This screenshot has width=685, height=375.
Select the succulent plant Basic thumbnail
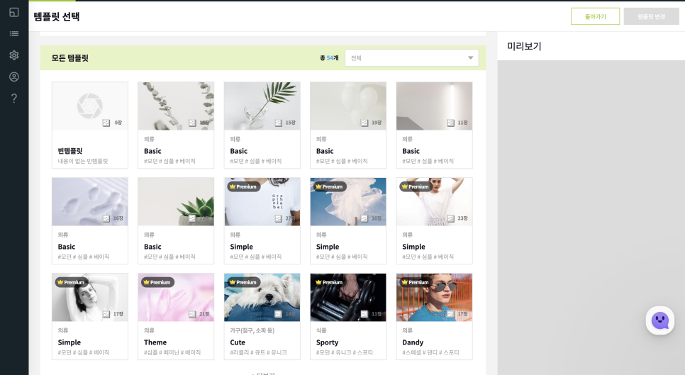[176, 202]
